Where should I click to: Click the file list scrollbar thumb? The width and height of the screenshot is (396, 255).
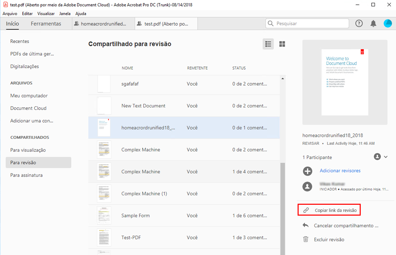(x=283, y=209)
